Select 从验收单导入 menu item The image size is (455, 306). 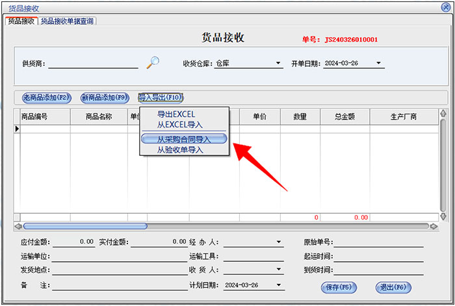pyautogui.click(x=180, y=150)
